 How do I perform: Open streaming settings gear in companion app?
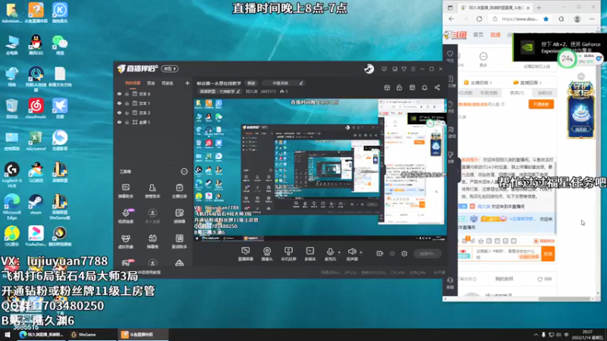pos(404,254)
